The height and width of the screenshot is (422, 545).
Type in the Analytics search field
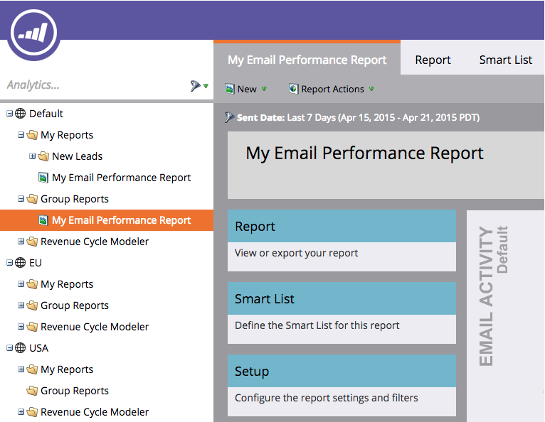pos(92,85)
